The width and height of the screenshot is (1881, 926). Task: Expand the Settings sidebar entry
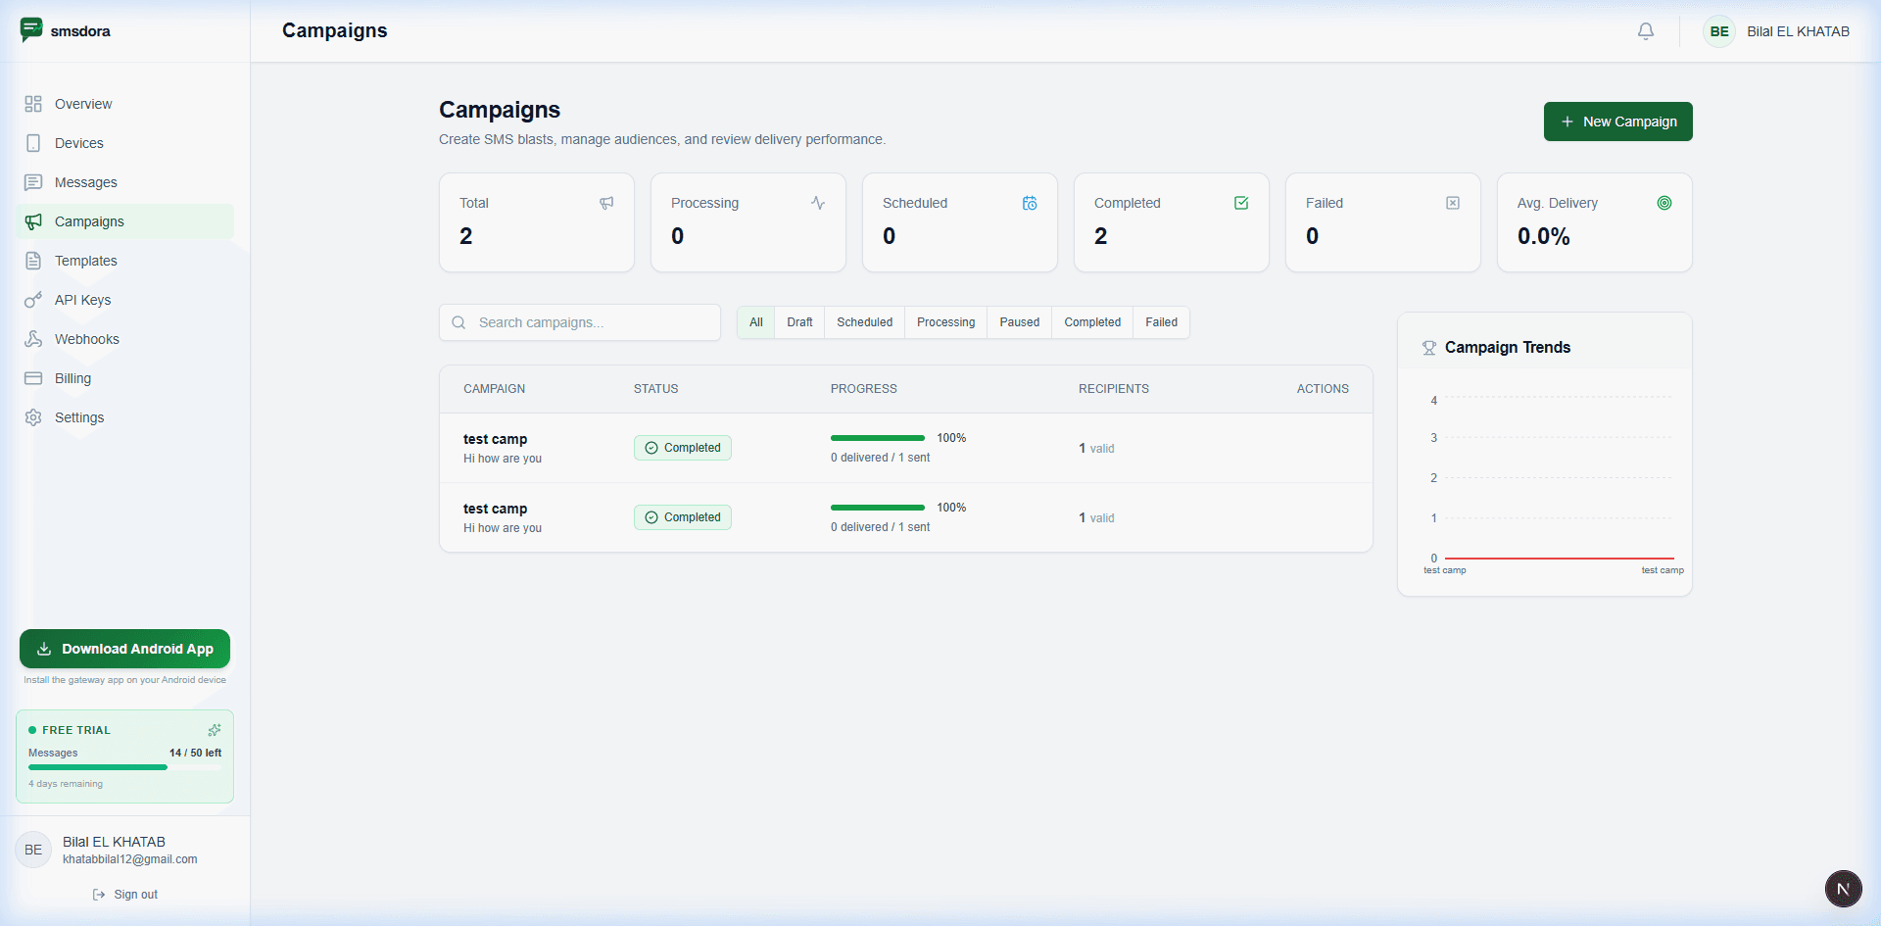[79, 417]
